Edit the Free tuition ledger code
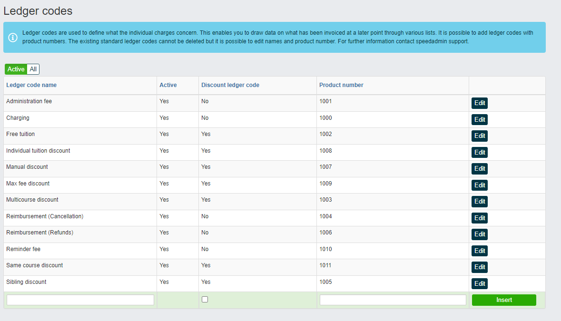Image resolution: width=561 pixels, height=321 pixels. (480, 136)
